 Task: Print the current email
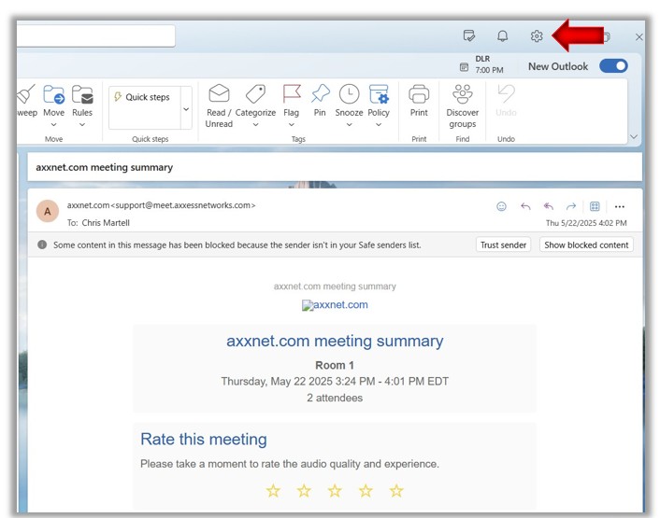(x=419, y=101)
